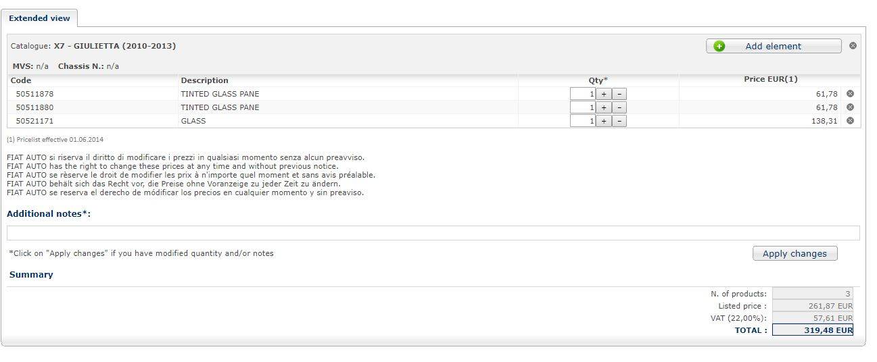Increase quantity of item 50511880
The height and width of the screenshot is (362, 877).
[603, 107]
